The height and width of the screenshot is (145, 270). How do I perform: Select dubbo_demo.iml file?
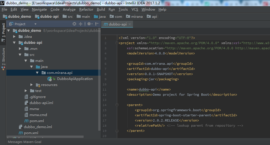pyautogui.click(x=38, y=127)
